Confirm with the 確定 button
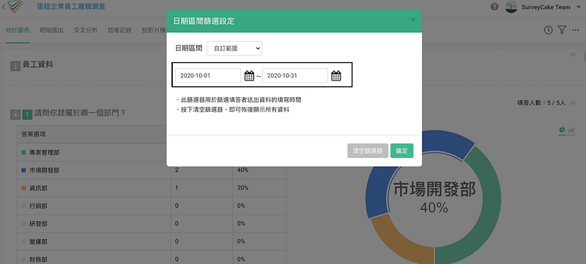The image size is (586, 264). point(401,151)
